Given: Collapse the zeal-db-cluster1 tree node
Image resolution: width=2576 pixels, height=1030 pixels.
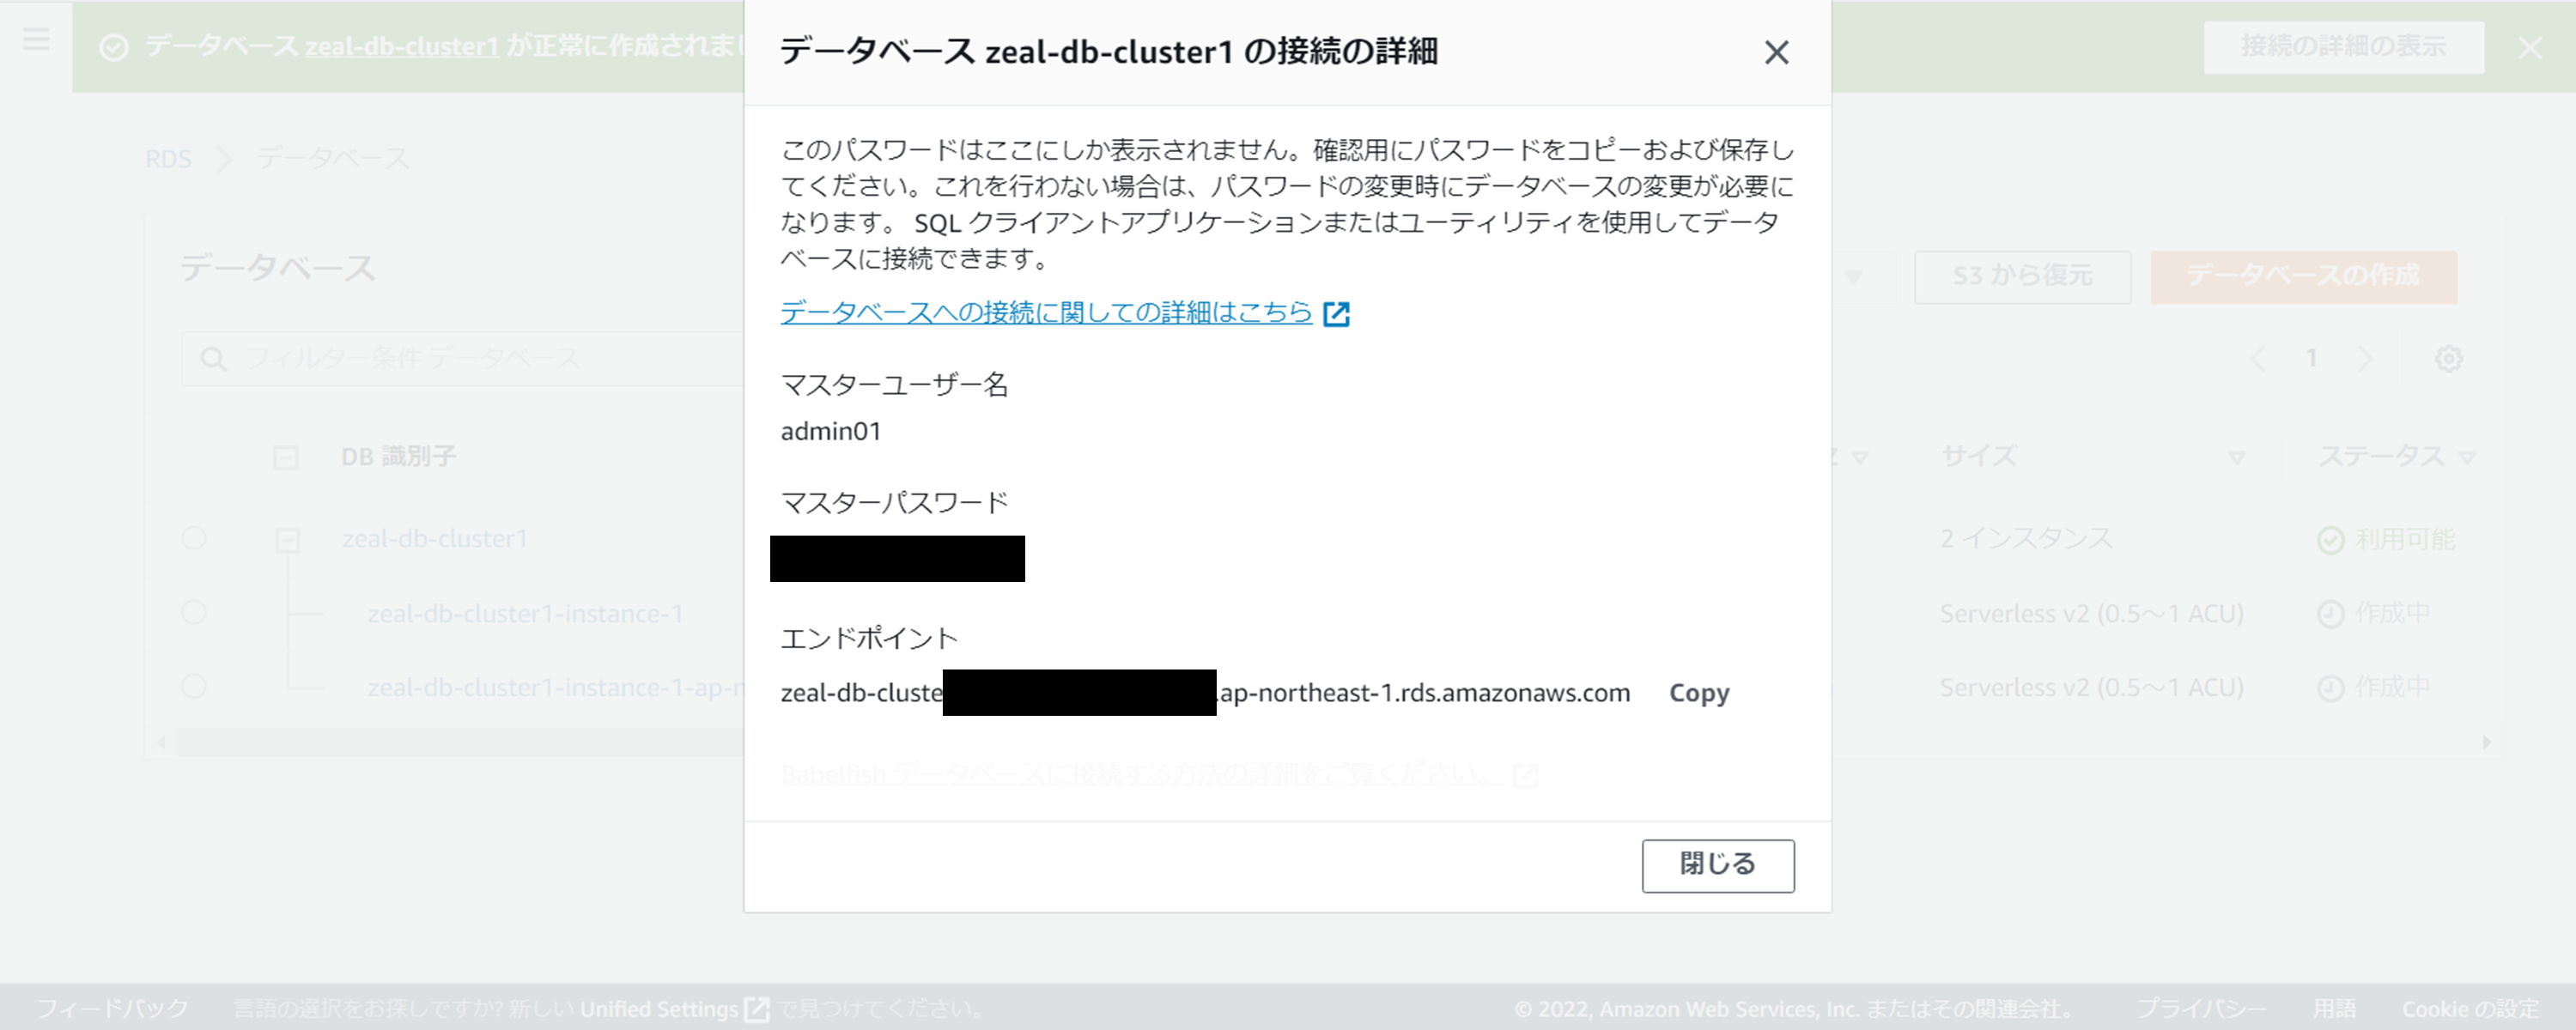Looking at the screenshot, I should [287, 540].
